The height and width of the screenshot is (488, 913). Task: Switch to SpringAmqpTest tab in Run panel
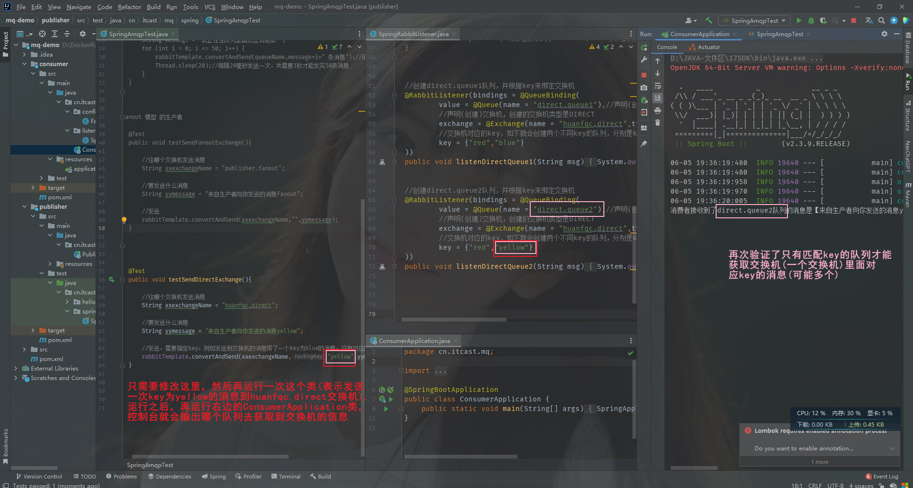[779, 34]
